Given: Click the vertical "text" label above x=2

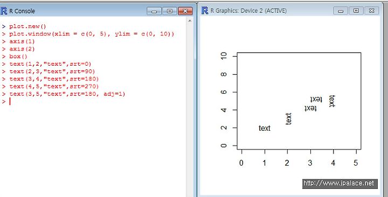Looking at the screenshot, I should point(288,119).
